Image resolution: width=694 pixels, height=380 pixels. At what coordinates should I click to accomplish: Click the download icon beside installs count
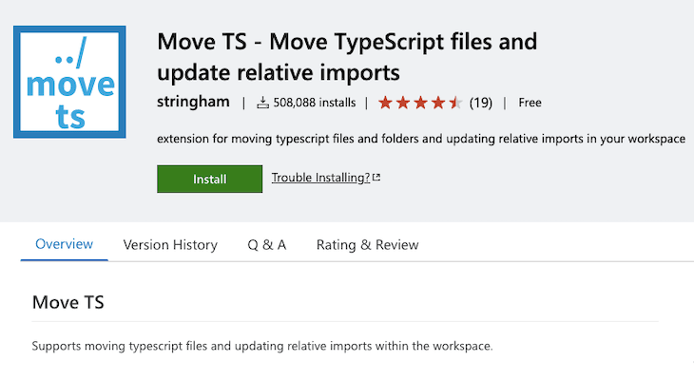point(263,103)
